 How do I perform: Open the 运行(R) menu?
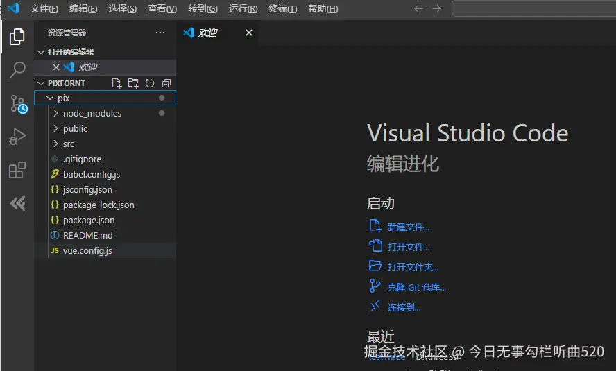pyautogui.click(x=243, y=8)
